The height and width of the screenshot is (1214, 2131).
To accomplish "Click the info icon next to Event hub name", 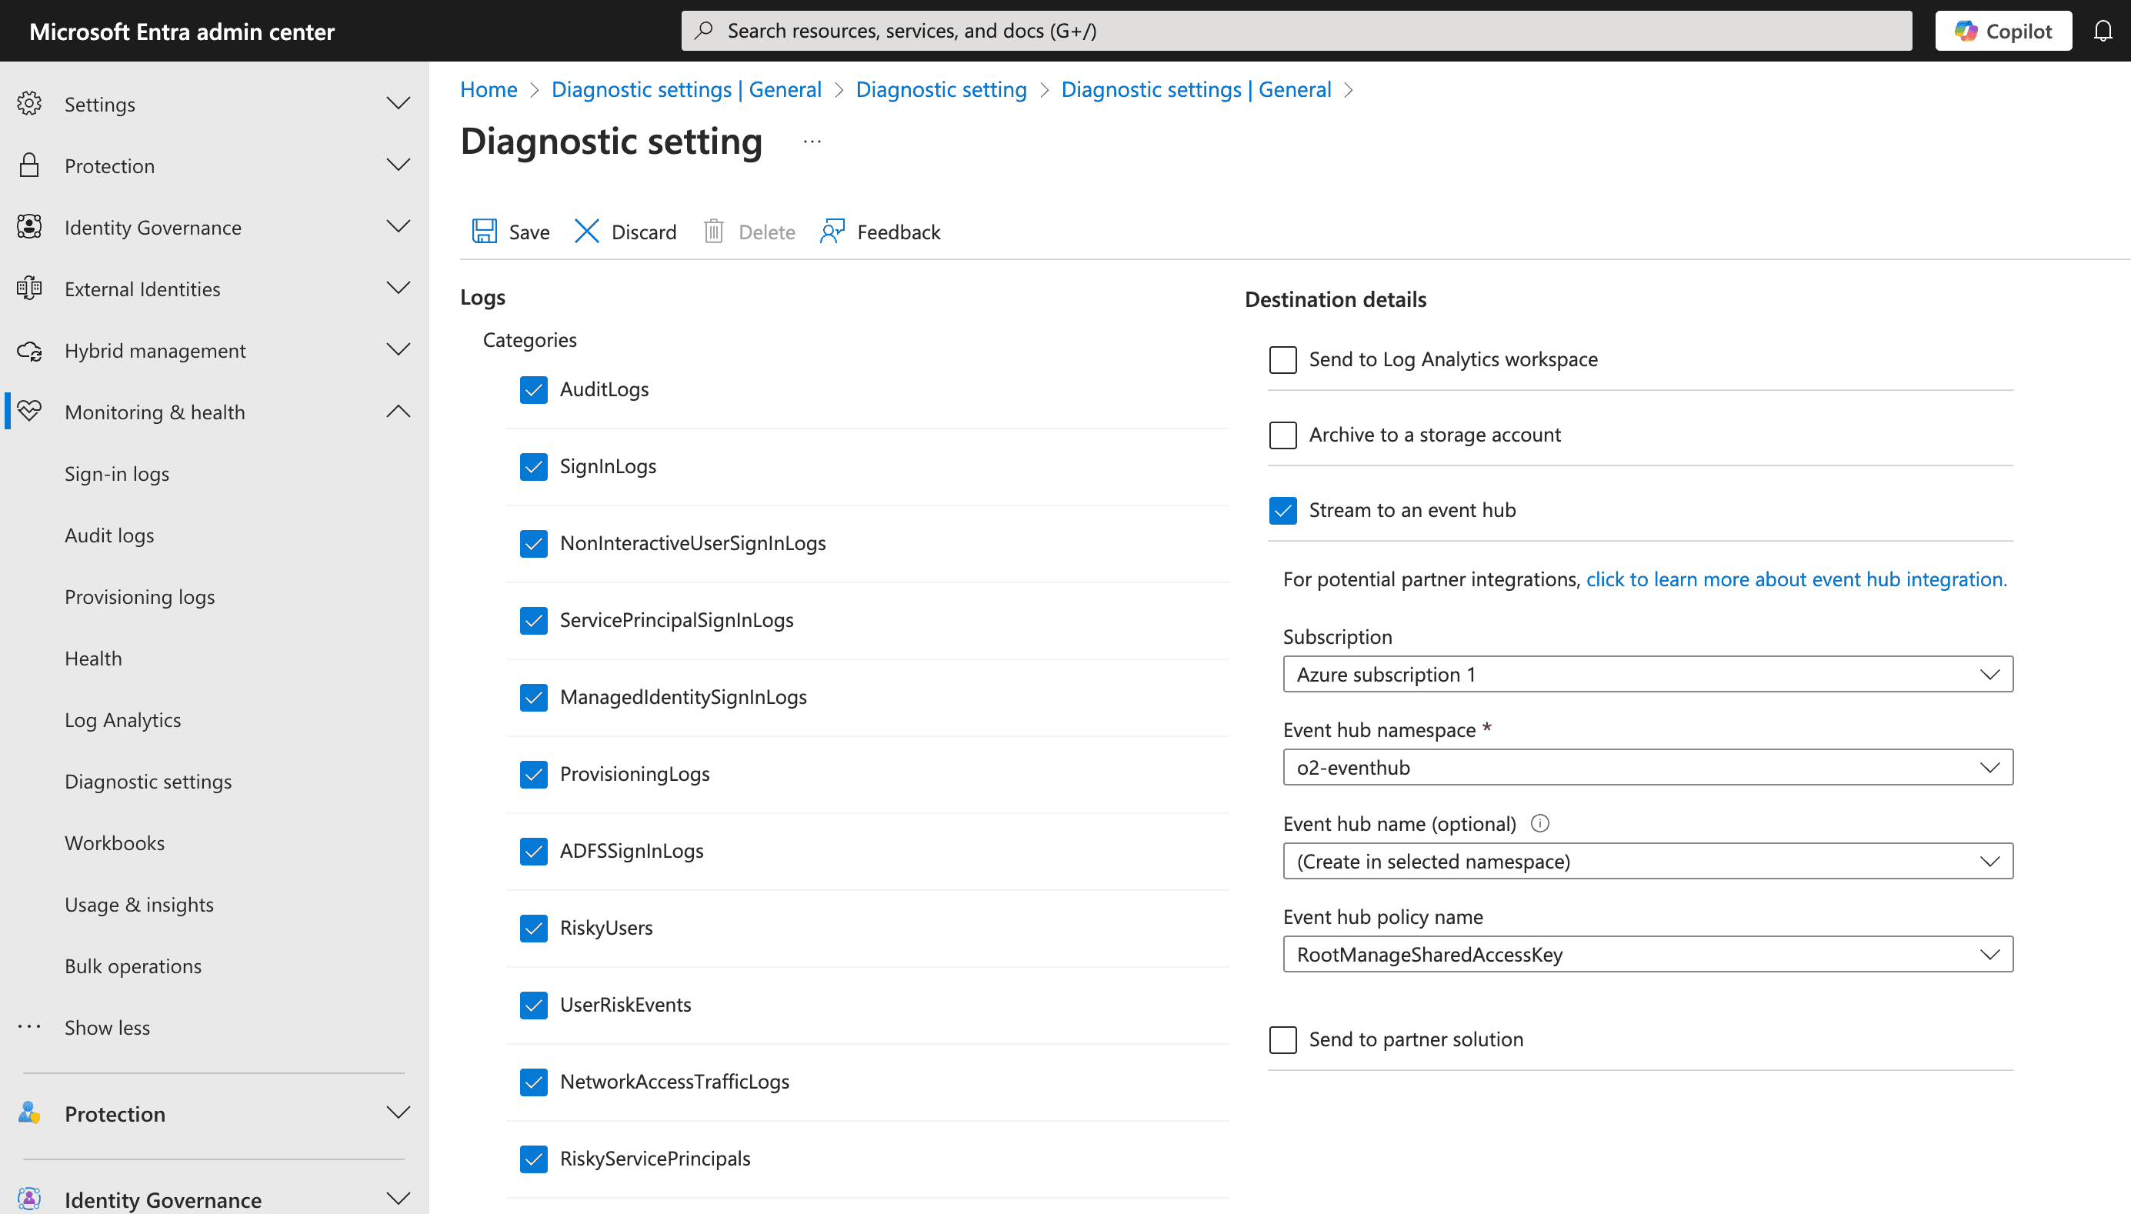I will pyautogui.click(x=1540, y=823).
